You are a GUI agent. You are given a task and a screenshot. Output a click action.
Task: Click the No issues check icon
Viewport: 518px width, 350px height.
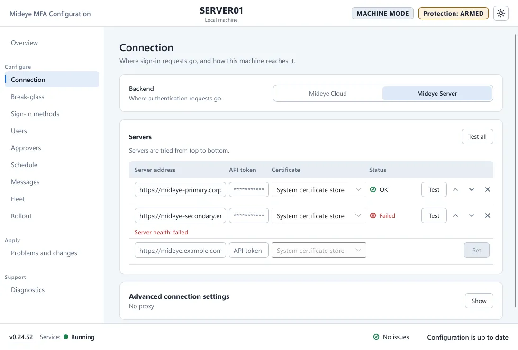[376, 337]
